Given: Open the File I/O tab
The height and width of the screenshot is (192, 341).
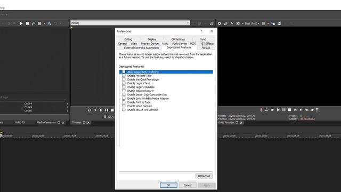Looking at the screenshot, I should 206,47.
